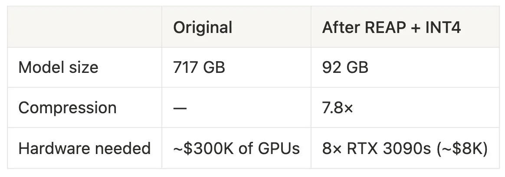The width and height of the screenshot is (505, 177).
Task: Click the empty top-left header cell
Action: (x=85, y=27)
